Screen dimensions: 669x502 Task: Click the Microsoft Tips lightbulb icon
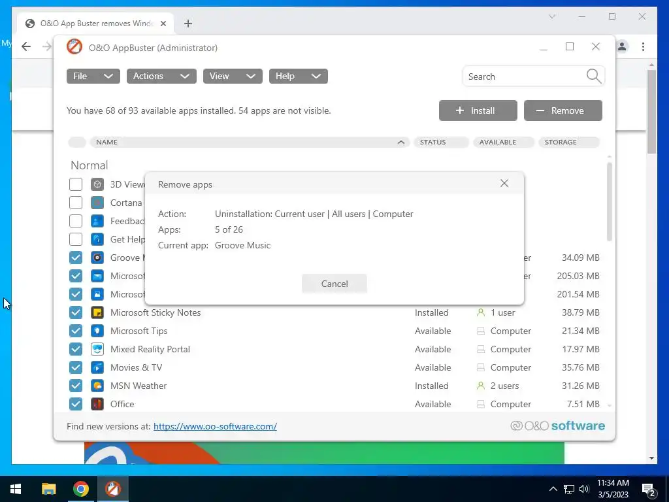[97, 331]
